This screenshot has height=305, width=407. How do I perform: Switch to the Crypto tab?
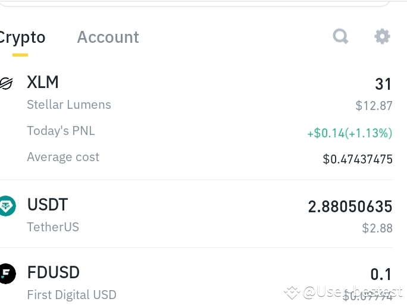click(22, 37)
